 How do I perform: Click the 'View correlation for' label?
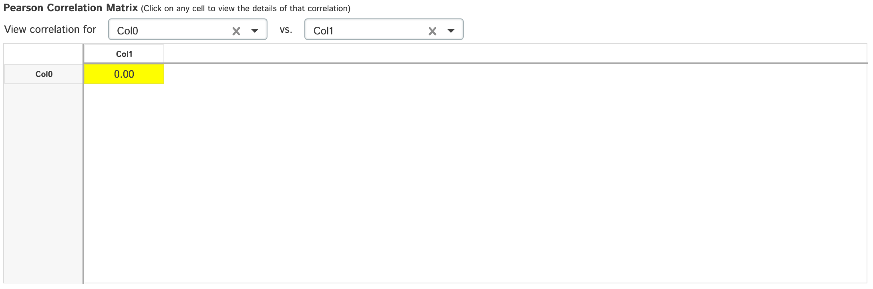coord(50,29)
